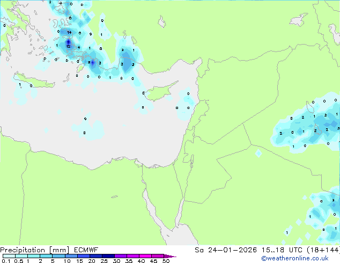Click the 'ECMWF' model label
The height and width of the screenshot is (263, 340).
[x=86, y=250]
